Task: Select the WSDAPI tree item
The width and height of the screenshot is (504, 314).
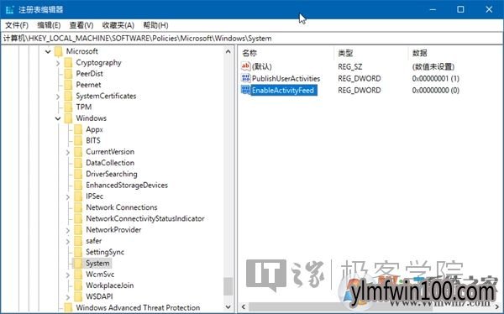Action: pyautogui.click(x=99, y=296)
